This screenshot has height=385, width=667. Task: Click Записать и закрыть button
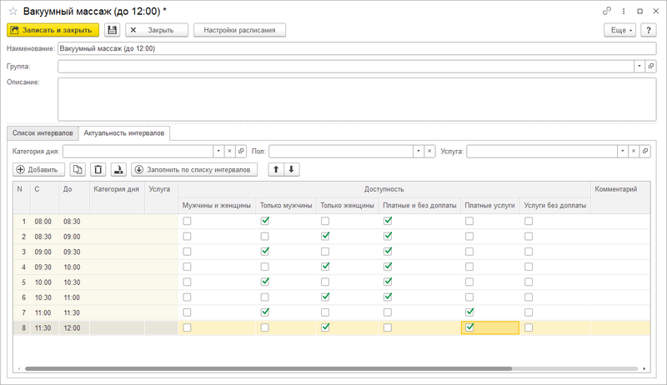[53, 30]
